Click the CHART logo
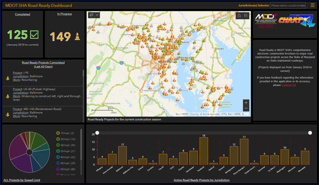This screenshot has width=319, height=185. click(297, 21)
